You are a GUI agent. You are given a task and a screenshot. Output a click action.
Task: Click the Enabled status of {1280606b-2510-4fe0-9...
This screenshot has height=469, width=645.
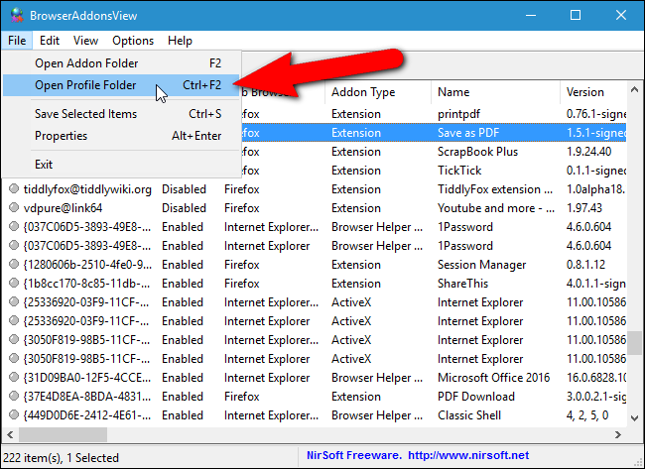183,265
